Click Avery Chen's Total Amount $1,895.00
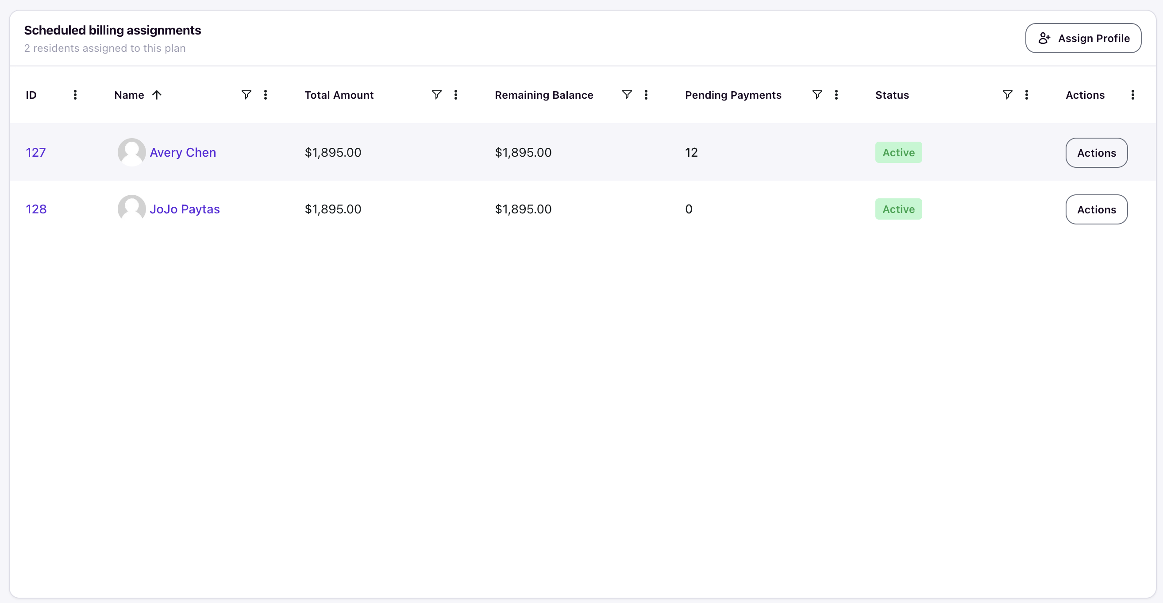Viewport: 1163px width, 603px height. (x=333, y=153)
